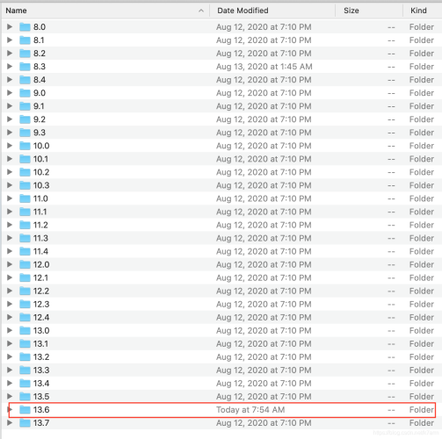Select the 13.7 folder name
442x439 pixels.
tap(41, 423)
